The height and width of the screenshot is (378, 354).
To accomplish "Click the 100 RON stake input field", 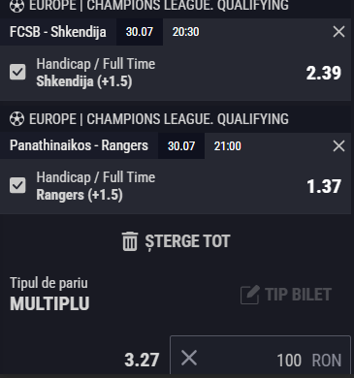I will tap(260, 356).
